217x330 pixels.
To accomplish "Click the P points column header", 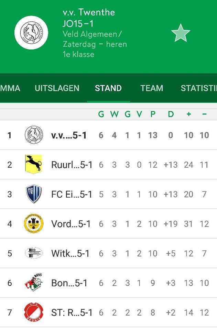I will point(153,114).
